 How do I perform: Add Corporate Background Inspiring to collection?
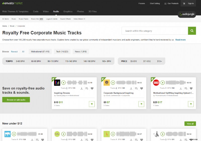point(136,88)
